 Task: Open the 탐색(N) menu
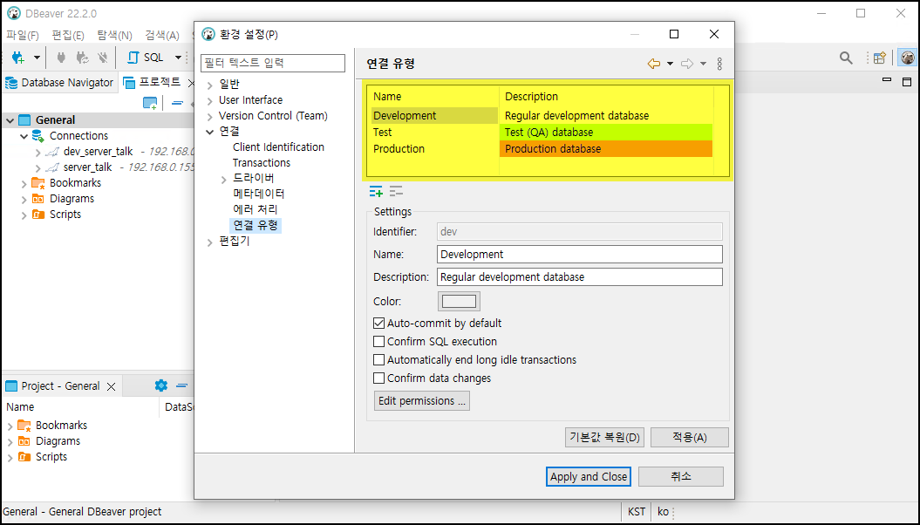tap(114, 36)
